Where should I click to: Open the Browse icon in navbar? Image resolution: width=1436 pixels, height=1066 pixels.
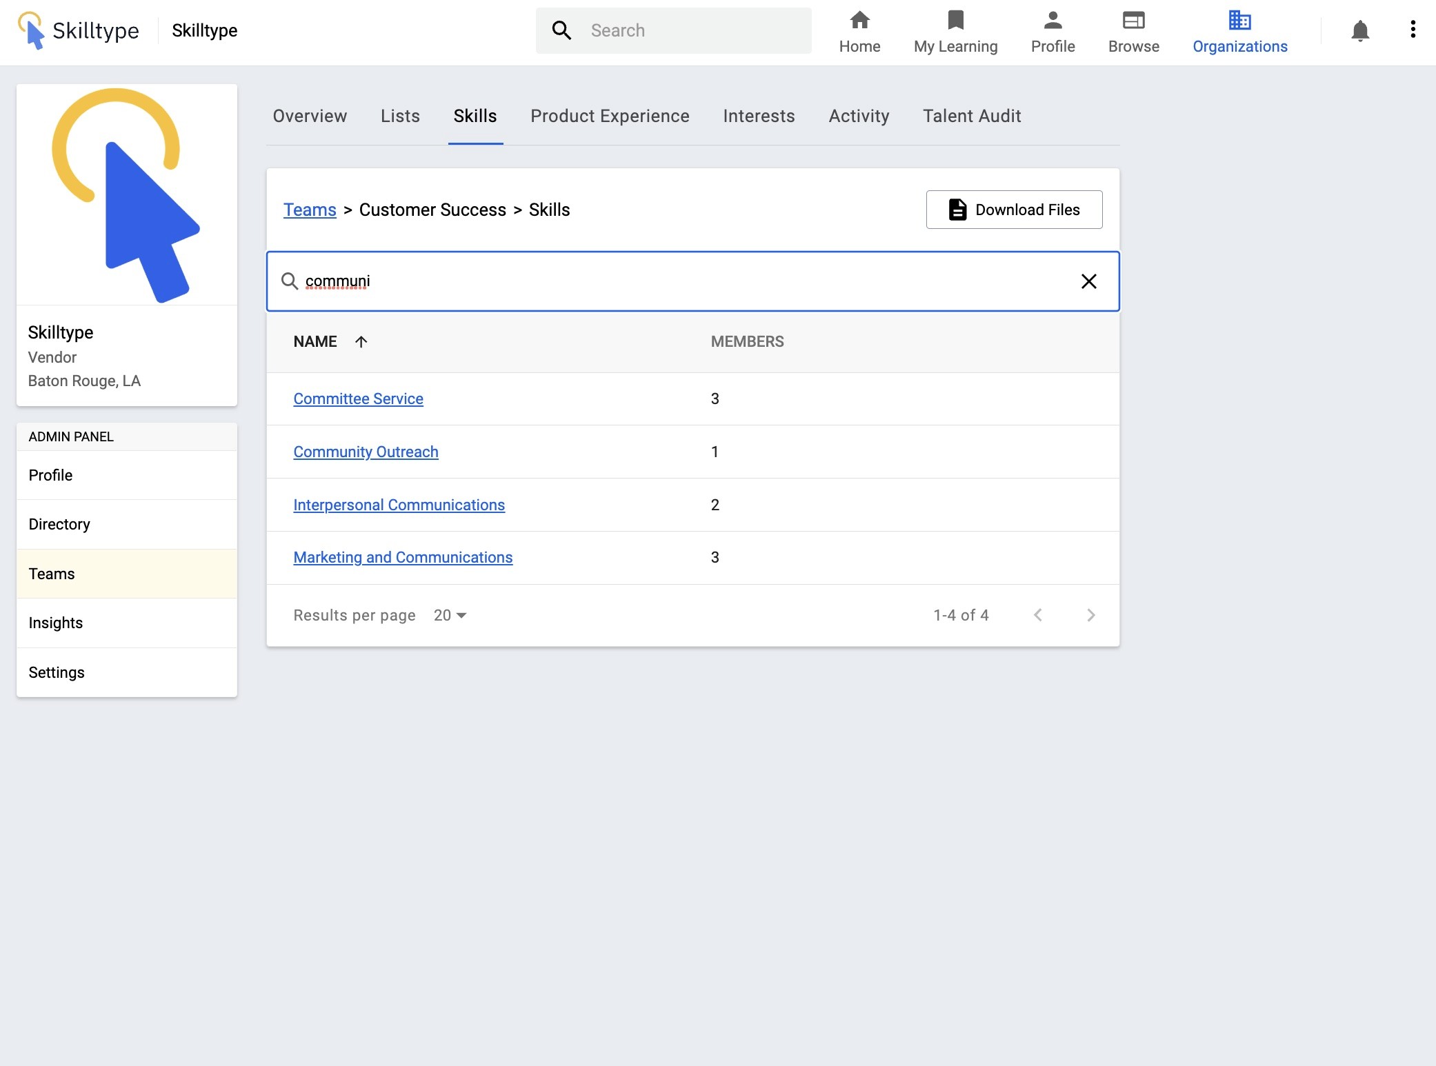[x=1133, y=20]
